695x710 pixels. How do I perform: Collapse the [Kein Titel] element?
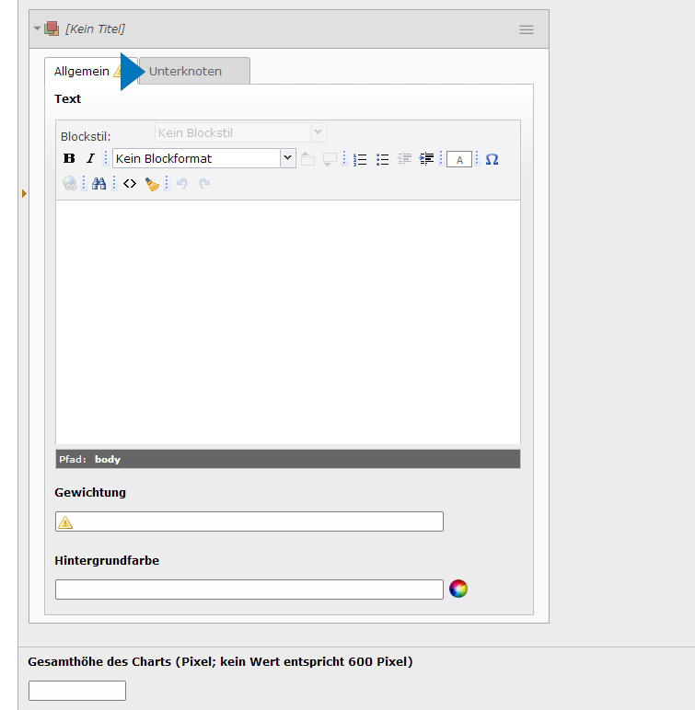click(x=38, y=29)
